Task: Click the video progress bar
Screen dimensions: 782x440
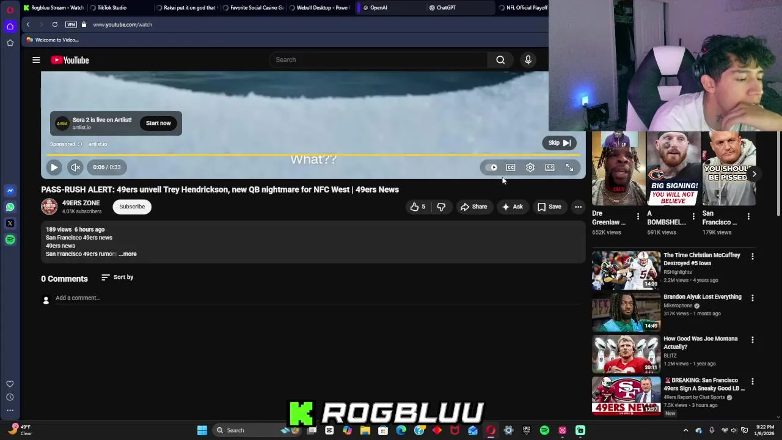Action: (x=313, y=155)
